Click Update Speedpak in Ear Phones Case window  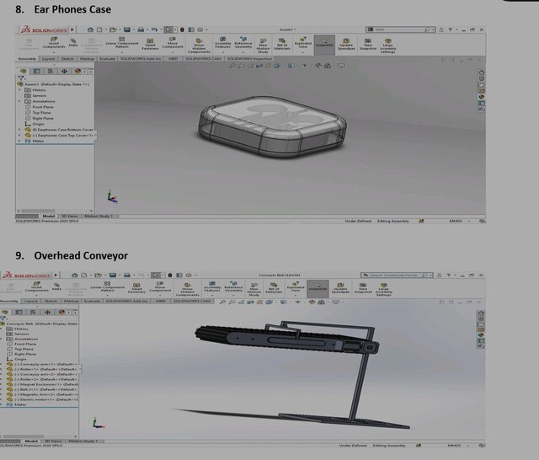346,45
